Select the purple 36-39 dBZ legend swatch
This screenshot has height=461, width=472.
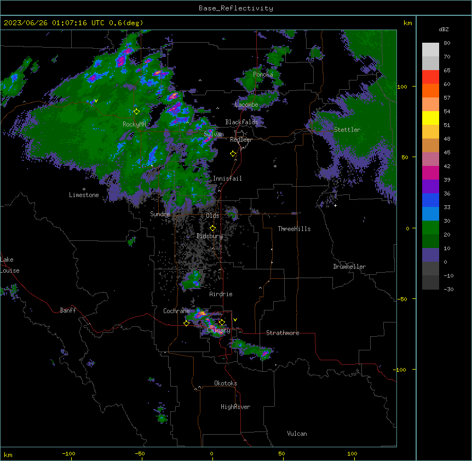[x=430, y=186]
